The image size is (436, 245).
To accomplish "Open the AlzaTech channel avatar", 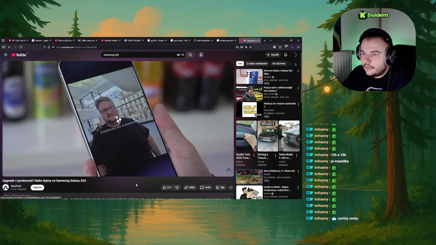I will click(5, 187).
